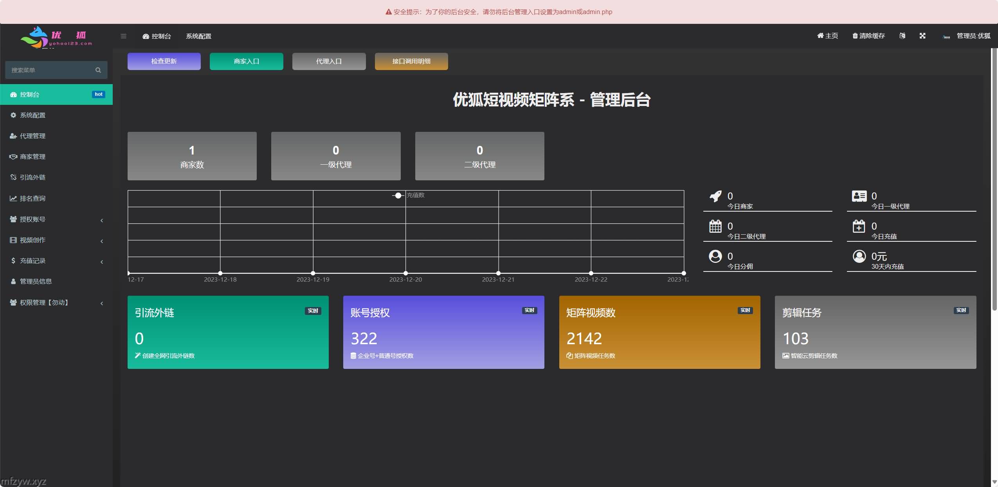Screen dimensions: 998x487
Task: Toggle the sidebar hamburger menu icon
Action: [123, 36]
